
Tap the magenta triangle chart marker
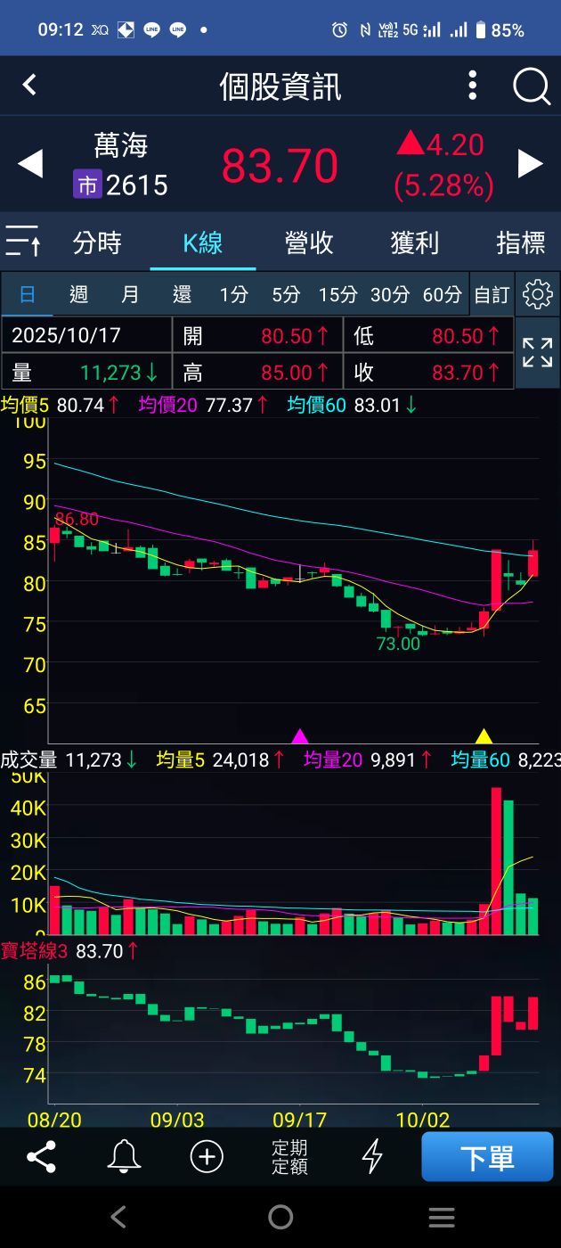pos(300,736)
